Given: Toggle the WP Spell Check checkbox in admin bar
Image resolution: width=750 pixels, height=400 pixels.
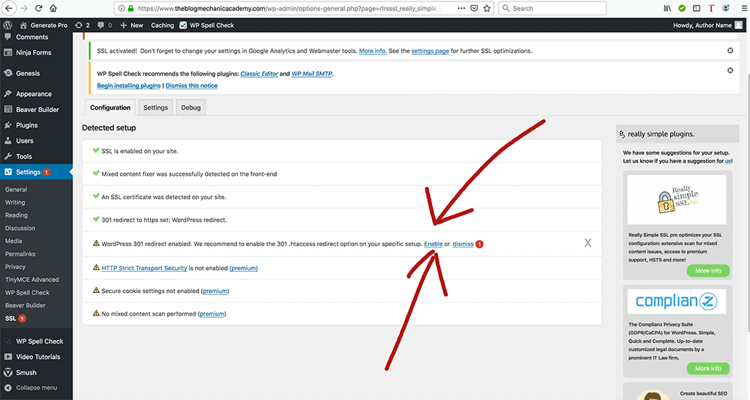Looking at the screenshot, I should (x=183, y=25).
